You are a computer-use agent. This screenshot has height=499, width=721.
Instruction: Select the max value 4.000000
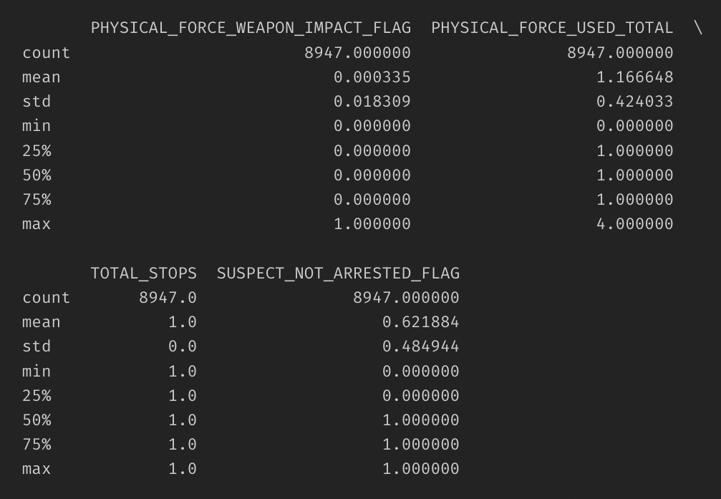point(634,224)
